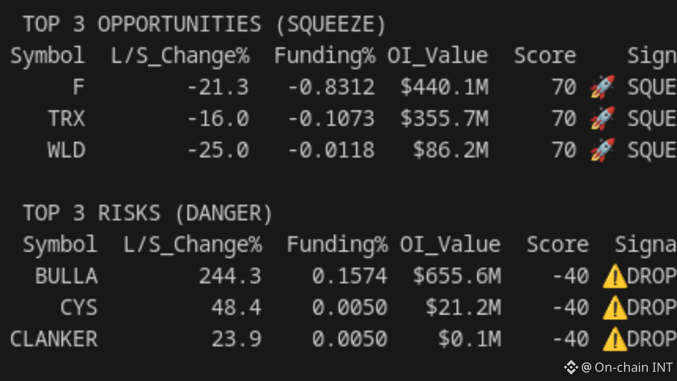Click the Funding% header in risks table
The height and width of the screenshot is (381, 677).
click(x=337, y=244)
